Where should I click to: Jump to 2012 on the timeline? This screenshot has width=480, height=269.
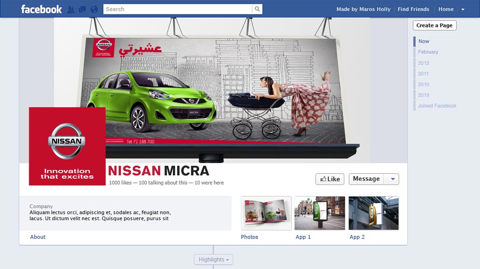point(423,63)
